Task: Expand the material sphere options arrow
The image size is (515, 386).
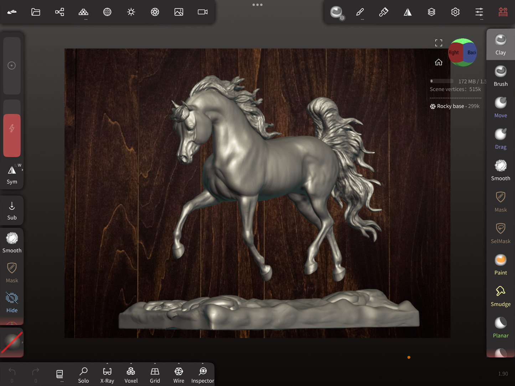Action: (x=22, y=343)
